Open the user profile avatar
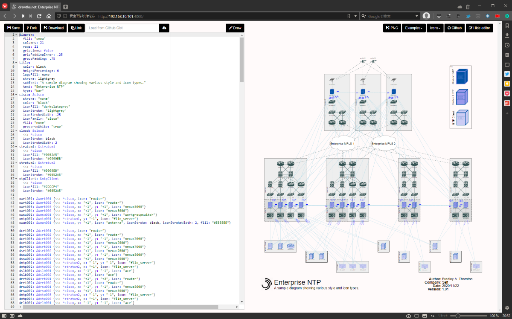This screenshot has width=512, height=319. point(426,16)
